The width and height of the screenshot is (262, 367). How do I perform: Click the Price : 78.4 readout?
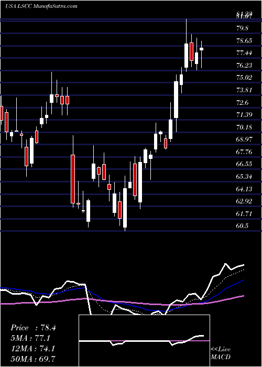point(33,328)
